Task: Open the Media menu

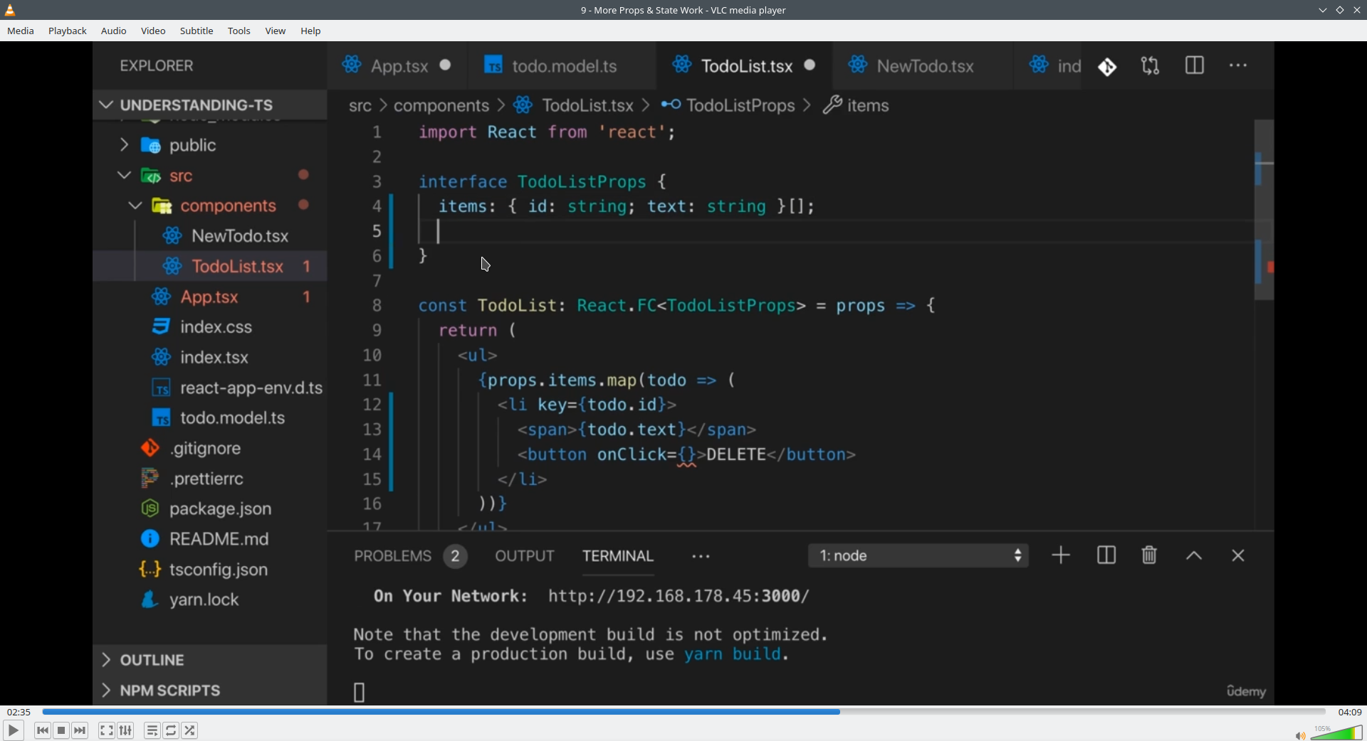Action: (21, 31)
